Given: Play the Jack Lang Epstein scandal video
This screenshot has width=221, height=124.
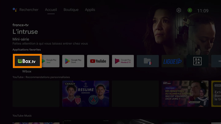Looking at the screenshot, I should point(185,94).
